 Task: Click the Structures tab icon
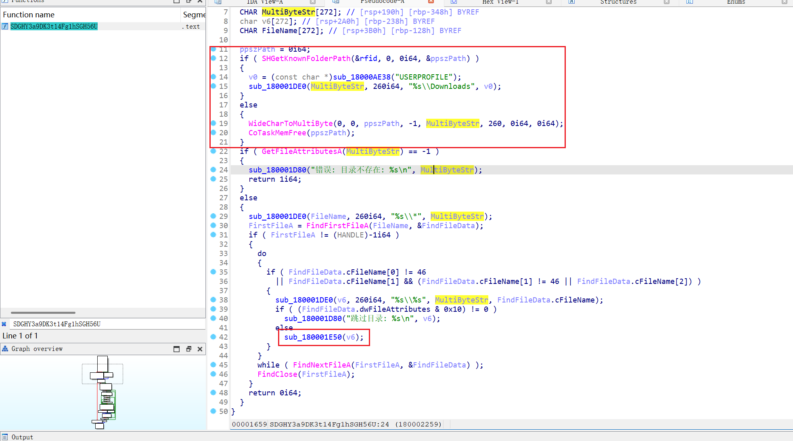coord(572,2)
